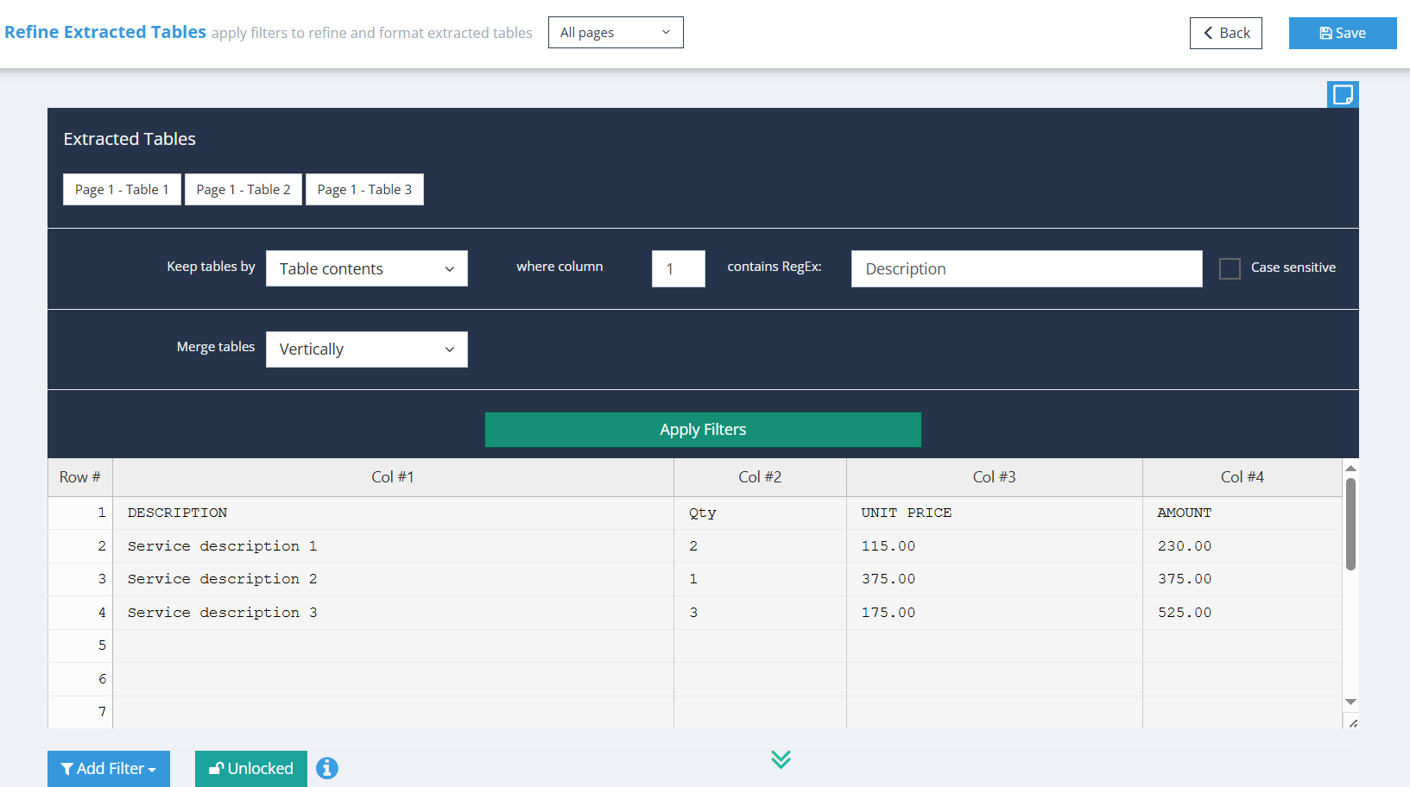Image resolution: width=1410 pixels, height=787 pixels.
Task: Click the padlock icon on the Unlocked button
Action: point(216,768)
